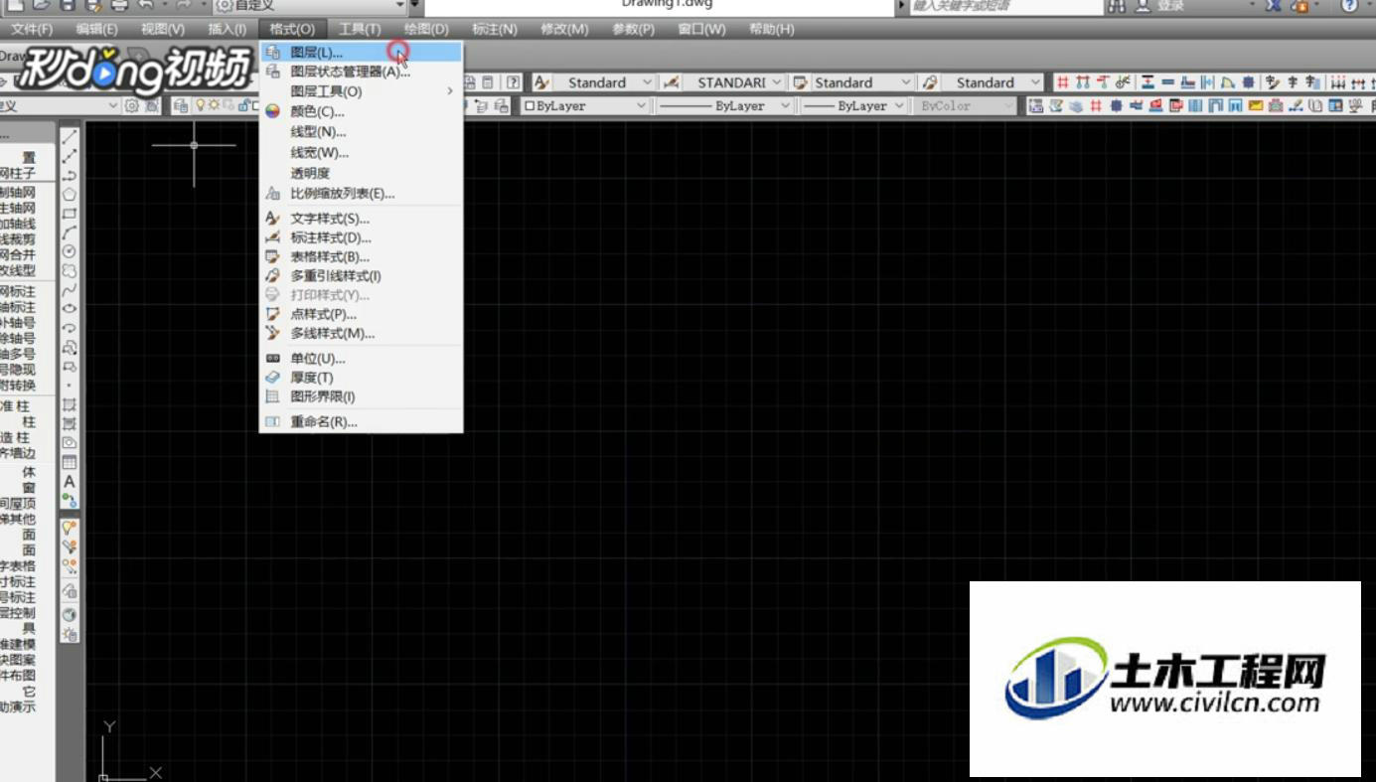The width and height of the screenshot is (1376, 782).
Task: Choose 图层(L)... from the Format menu
Action: [x=362, y=52]
